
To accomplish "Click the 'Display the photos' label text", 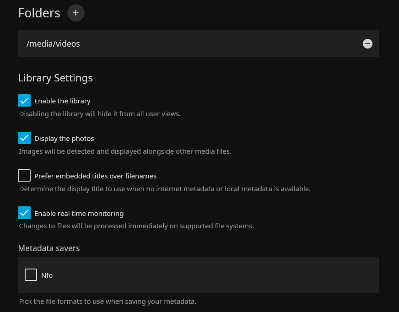I will [64, 139].
